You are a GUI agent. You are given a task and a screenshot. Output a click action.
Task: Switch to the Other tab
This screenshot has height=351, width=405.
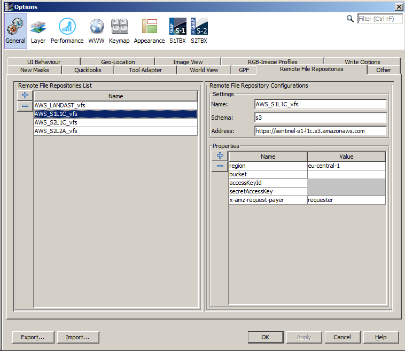(384, 70)
